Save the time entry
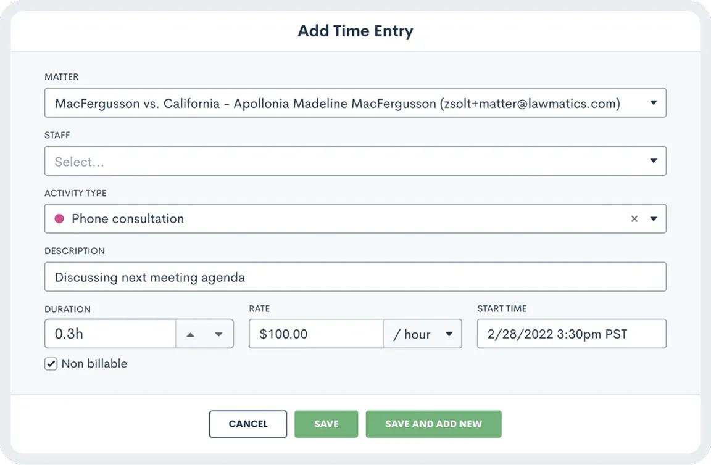This screenshot has height=465, width=711. click(x=326, y=424)
